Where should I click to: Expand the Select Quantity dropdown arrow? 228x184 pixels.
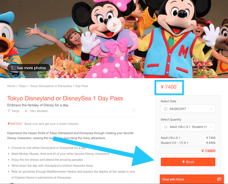[x=211, y=127]
